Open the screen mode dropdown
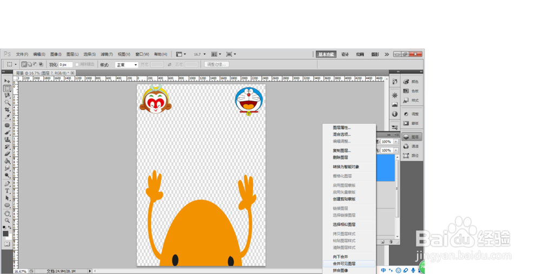Viewport: 541px width, 274px height. coord(231,55)
